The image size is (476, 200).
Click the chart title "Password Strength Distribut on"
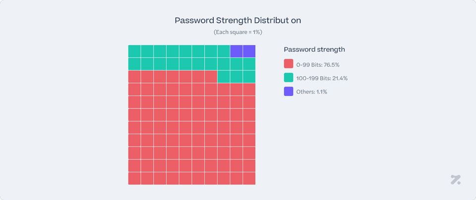pos(238,20)
